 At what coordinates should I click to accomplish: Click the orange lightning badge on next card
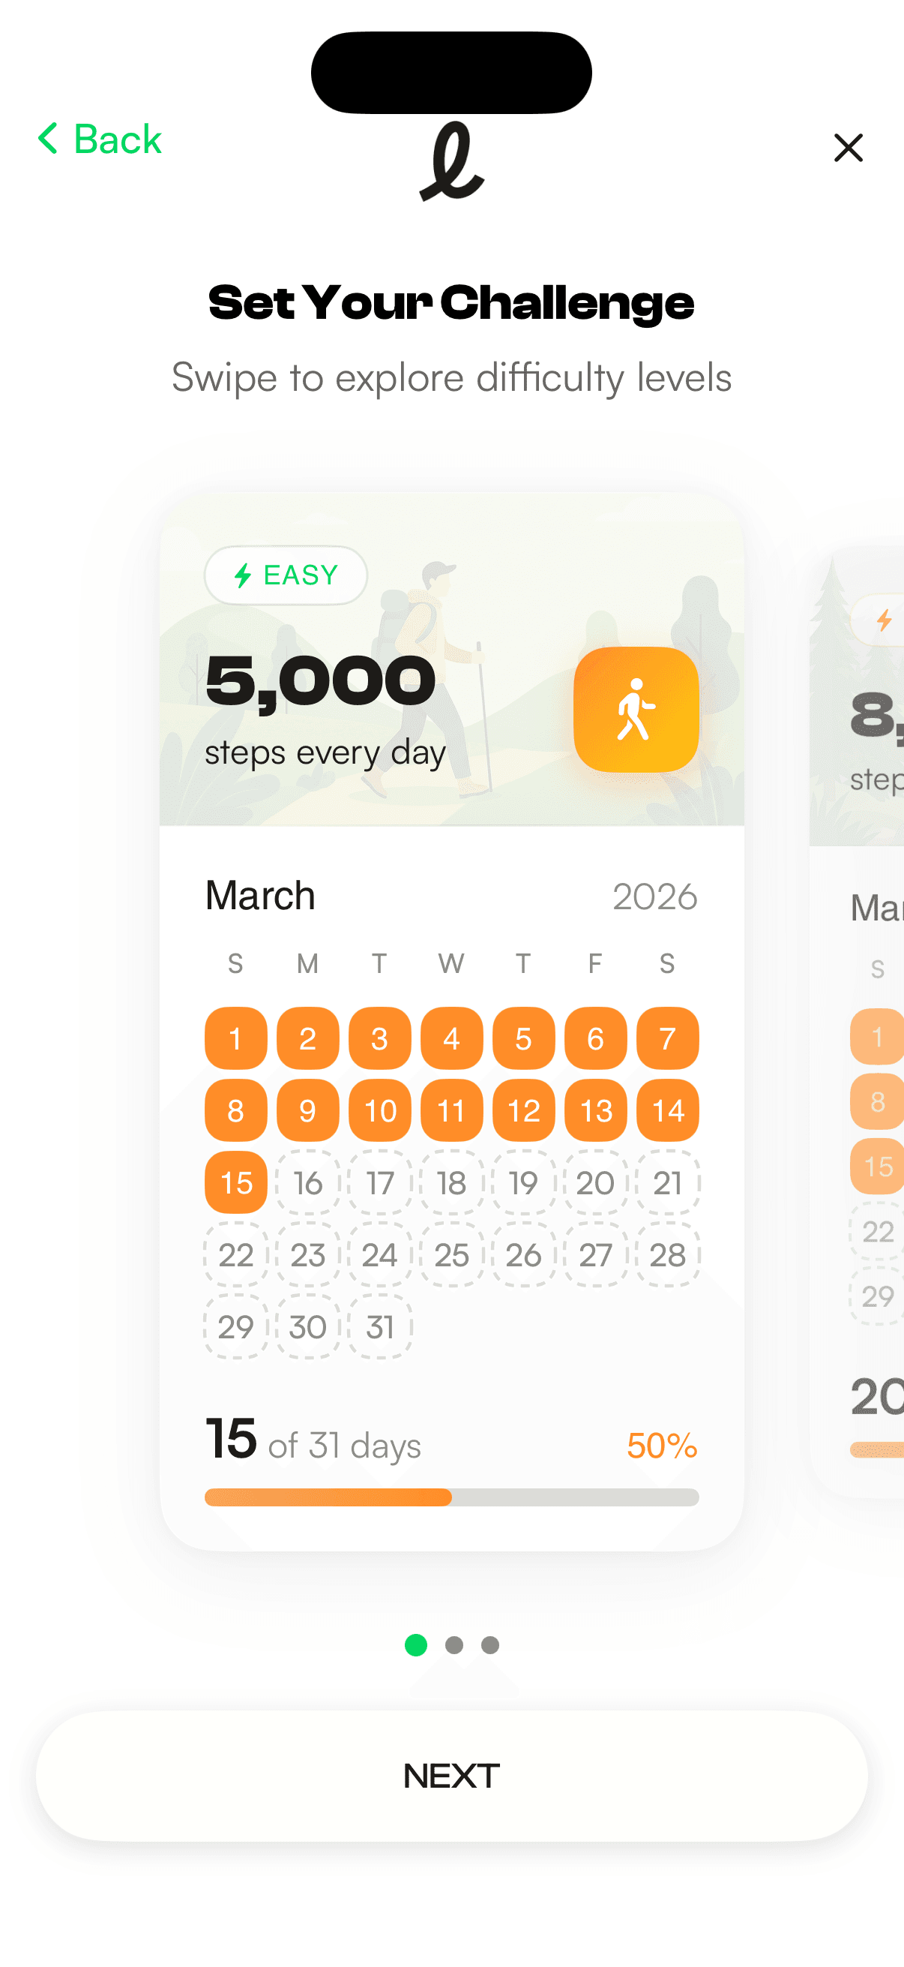click(884, 619)
